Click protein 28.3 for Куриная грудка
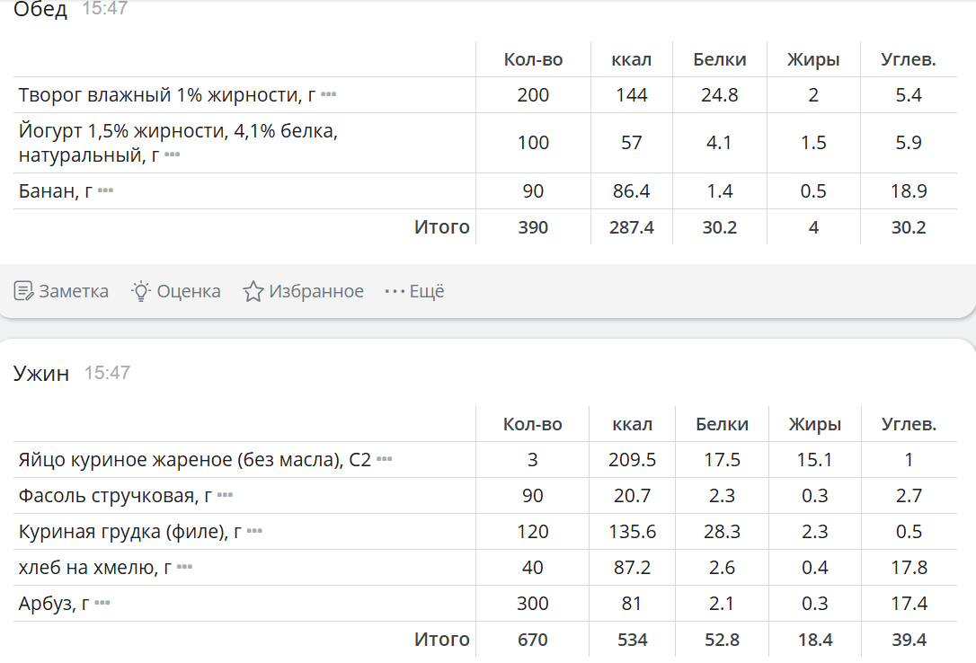The width and height of the screenshot is (976, 663). click(x=722, y=531)
